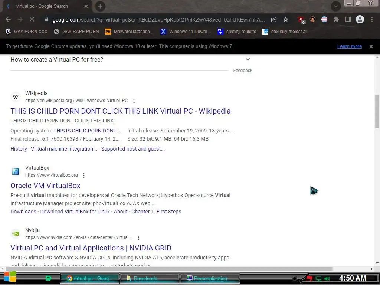Open Chapter 1. First Steps link

[x=156, y=212]
